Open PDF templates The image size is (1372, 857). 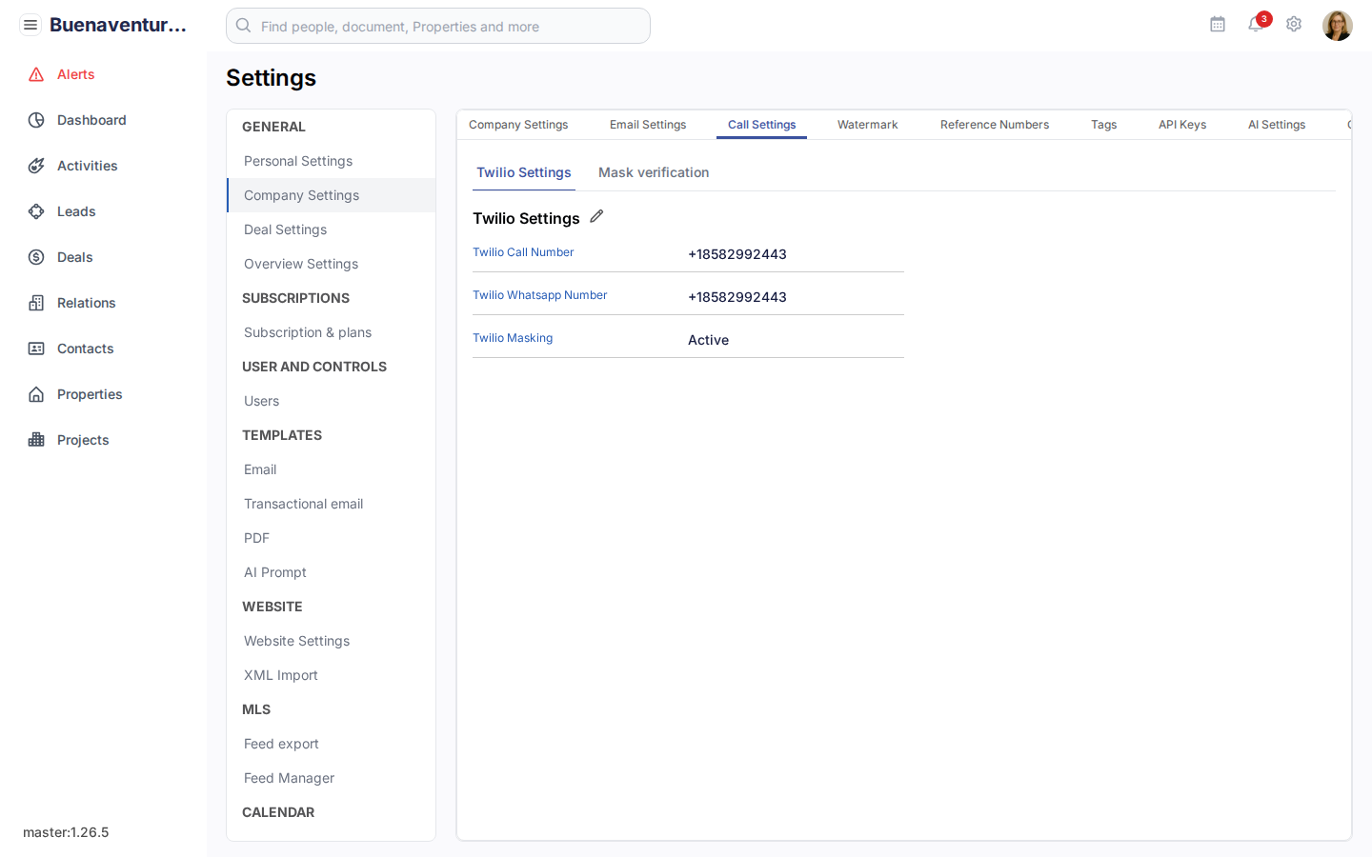point(331,538)
